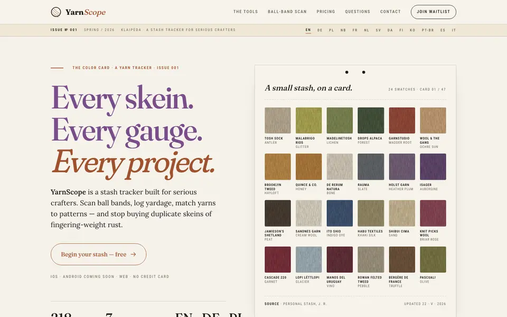Screen dimensions: 507x317
Task: Choose the Quince & Co. Honey swatch
Action: 309,166
